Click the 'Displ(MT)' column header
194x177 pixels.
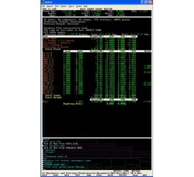(97, 100)
